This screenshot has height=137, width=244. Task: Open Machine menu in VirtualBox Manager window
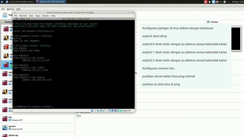coord(10,9)
